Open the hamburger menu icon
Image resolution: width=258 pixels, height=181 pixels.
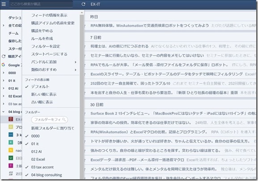(x=4, y=4)
